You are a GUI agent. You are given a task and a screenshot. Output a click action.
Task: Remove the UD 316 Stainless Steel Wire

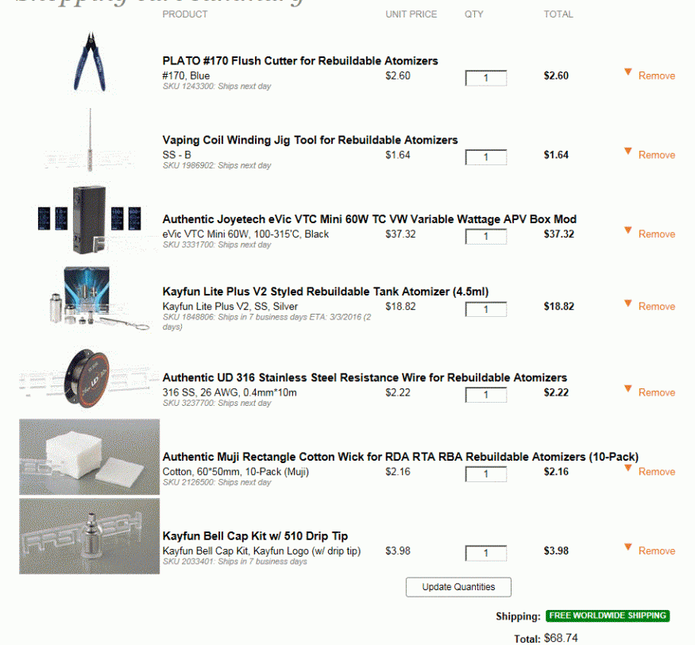(656, 392)
